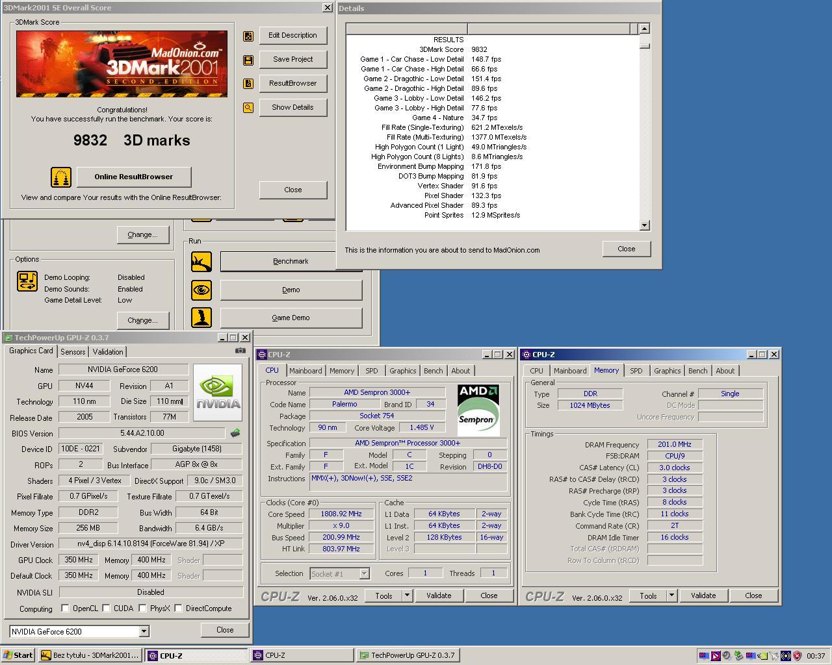832x665 pixels.
Task: Click Validate in the CPU-Z window
Action: [439, 596]
